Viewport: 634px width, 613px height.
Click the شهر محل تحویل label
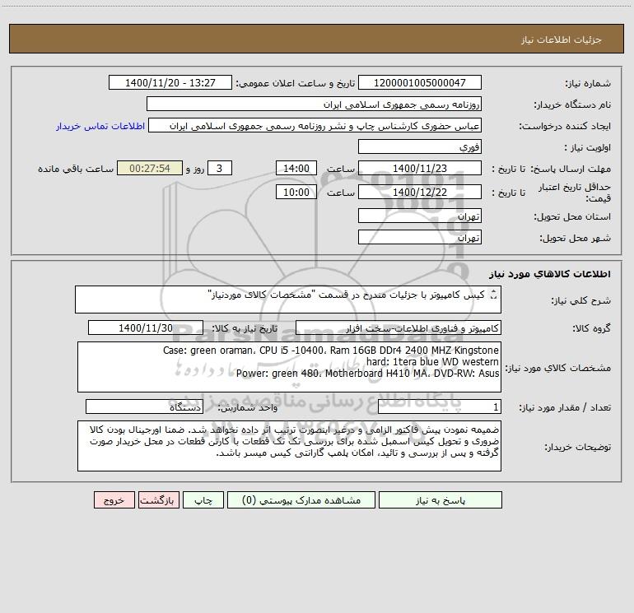tap(576, 238)
